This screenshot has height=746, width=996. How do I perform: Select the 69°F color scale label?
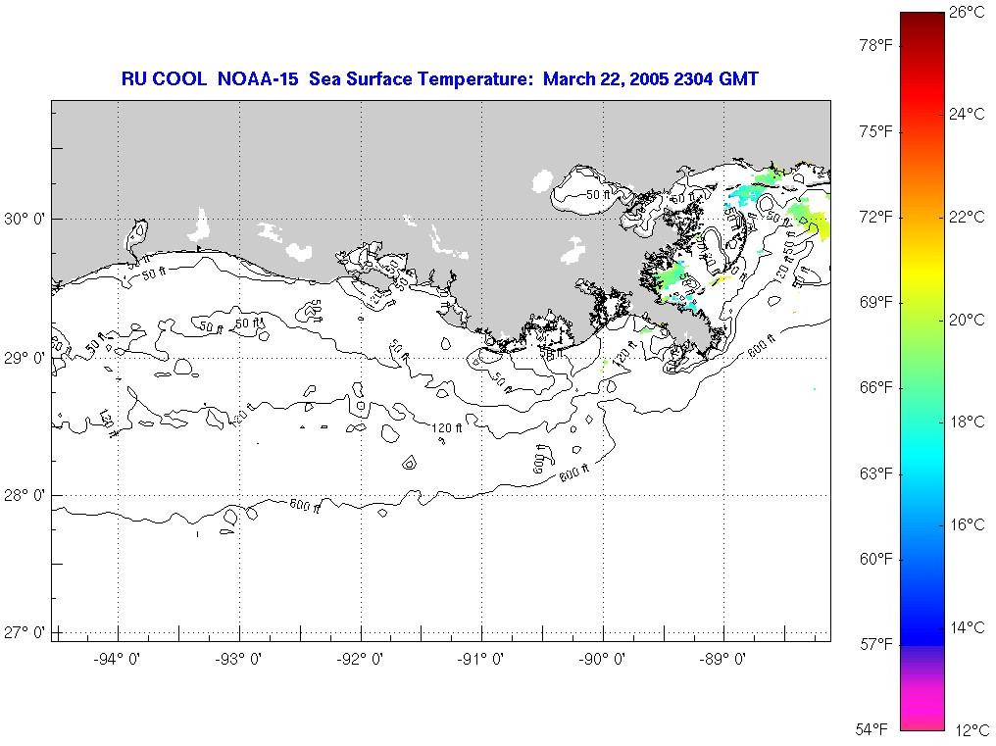876,303
